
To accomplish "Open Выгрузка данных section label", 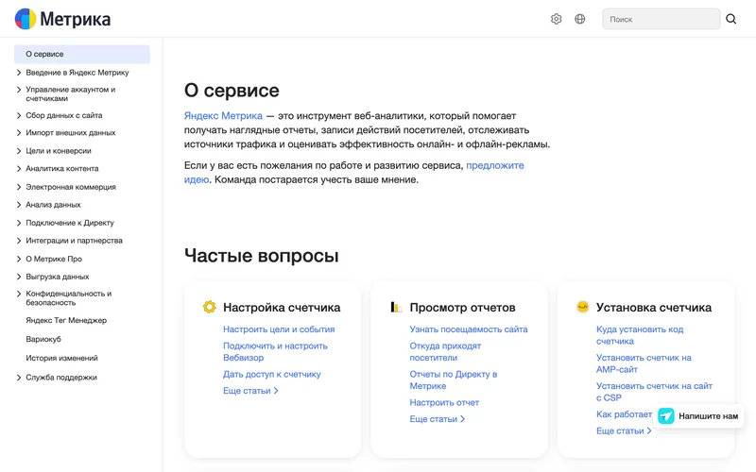I will click(x=58, y=277).
